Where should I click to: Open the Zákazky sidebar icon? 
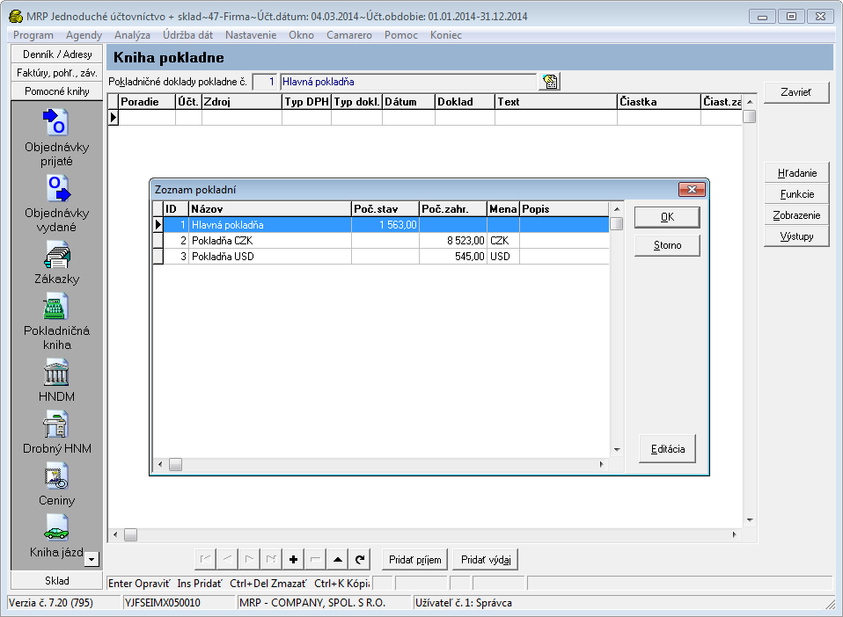[x=56, y=255]
